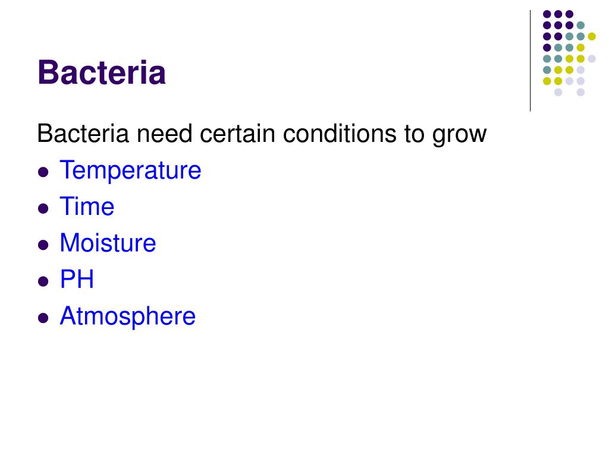Click the bullet dot beside Time
The image size is (609, 456).
click(43, 208)
